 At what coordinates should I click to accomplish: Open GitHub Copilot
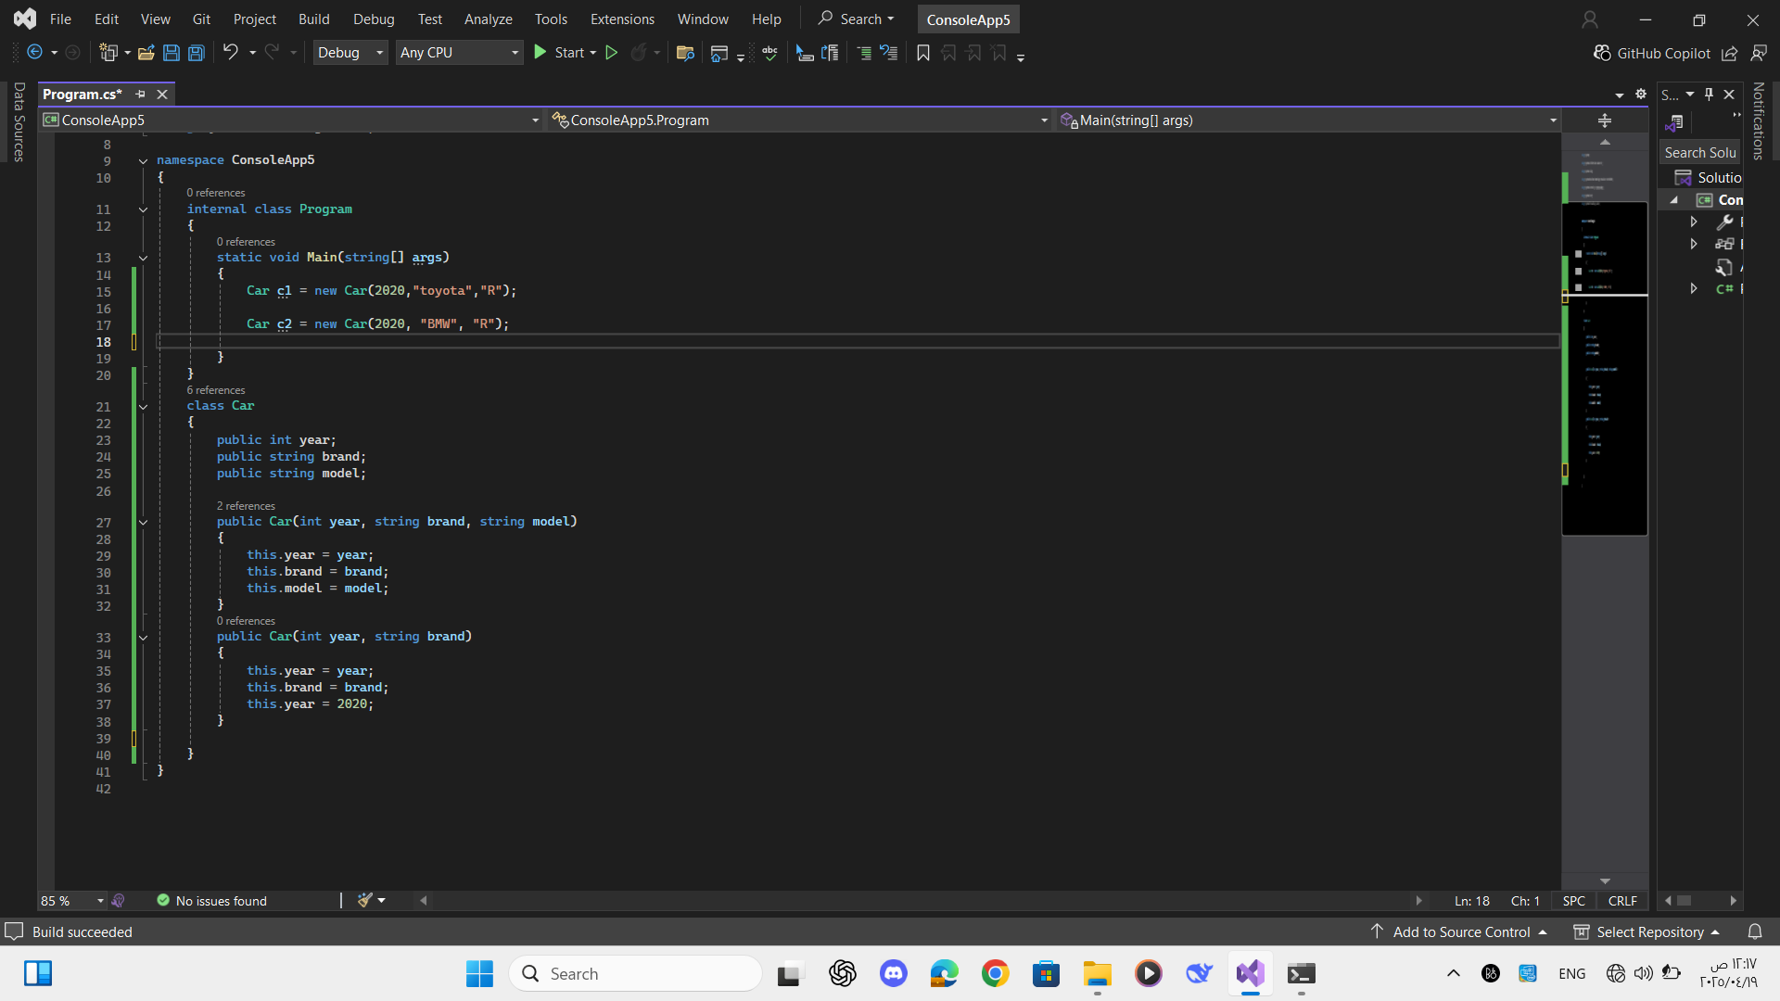click(x=1652, y=53)
